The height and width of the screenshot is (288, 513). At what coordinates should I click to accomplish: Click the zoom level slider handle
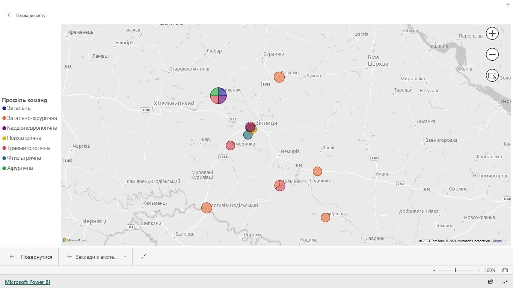456,270
